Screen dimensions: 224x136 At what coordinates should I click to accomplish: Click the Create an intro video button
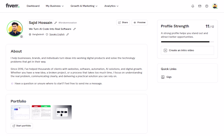[188, 50]
